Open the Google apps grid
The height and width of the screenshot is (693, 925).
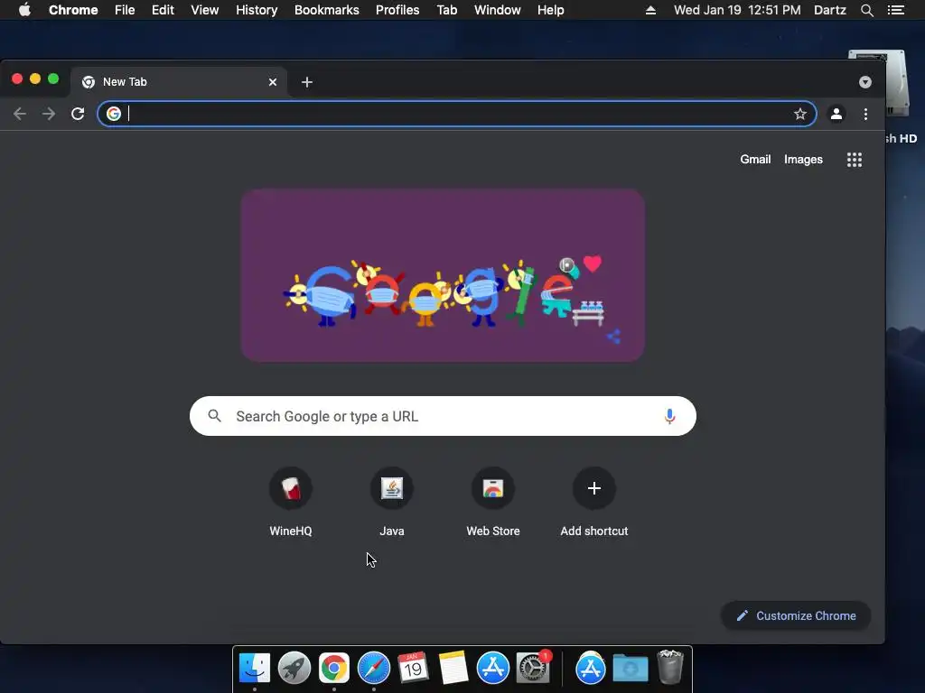tap(855, 160)
